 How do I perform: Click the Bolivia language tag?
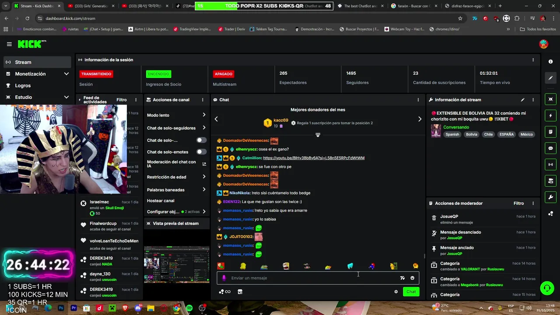click(x=472, y=134)
